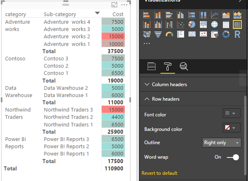Open Focus mode on the matrix visual

pyautogui.click(x=114, y=5)
